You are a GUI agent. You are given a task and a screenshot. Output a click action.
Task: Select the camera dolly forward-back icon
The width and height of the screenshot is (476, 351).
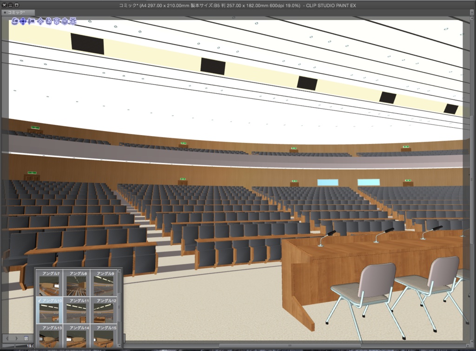(x=31, y=21)
